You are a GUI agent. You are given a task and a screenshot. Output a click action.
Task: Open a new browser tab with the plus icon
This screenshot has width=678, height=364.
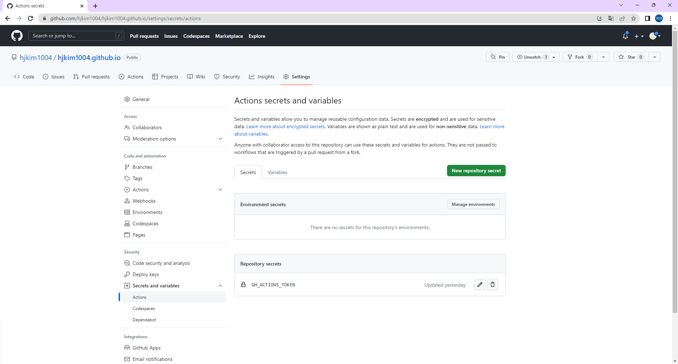[95, 6]
